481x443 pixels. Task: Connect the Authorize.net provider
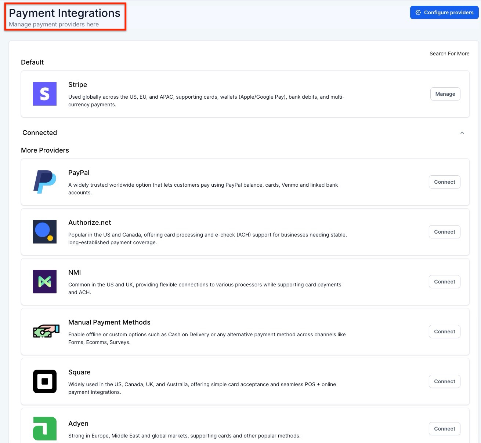(x=444, y=232)
